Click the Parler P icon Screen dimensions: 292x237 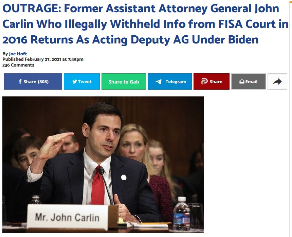pyautogui.click(x=204, y=81)
